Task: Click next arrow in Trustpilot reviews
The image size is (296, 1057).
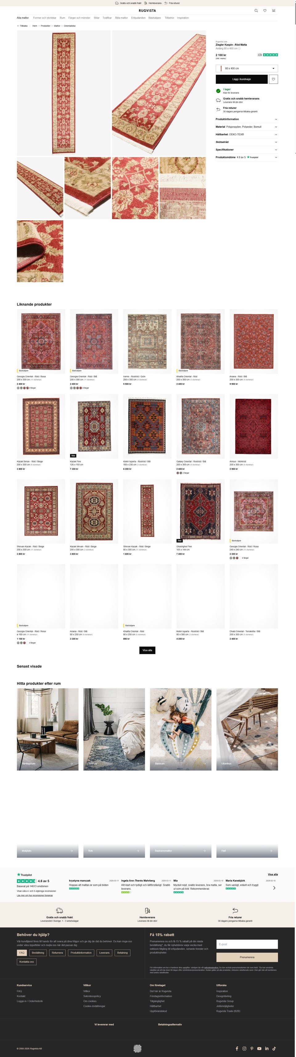Action: [x=274, y=887]
